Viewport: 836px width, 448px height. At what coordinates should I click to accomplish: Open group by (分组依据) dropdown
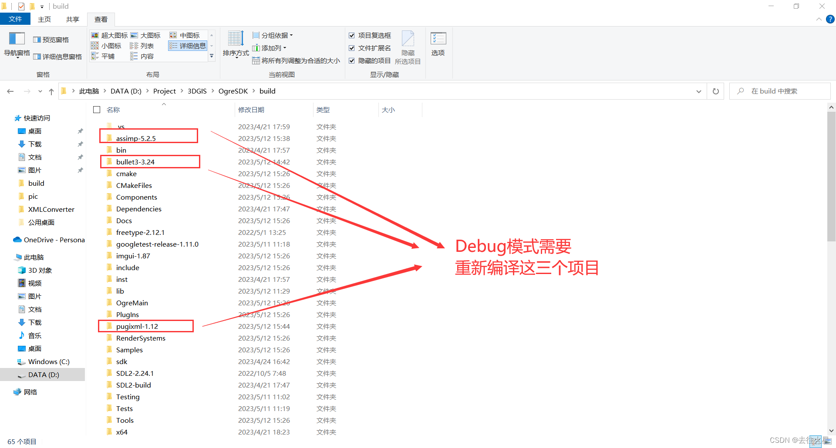coord(273,35)
